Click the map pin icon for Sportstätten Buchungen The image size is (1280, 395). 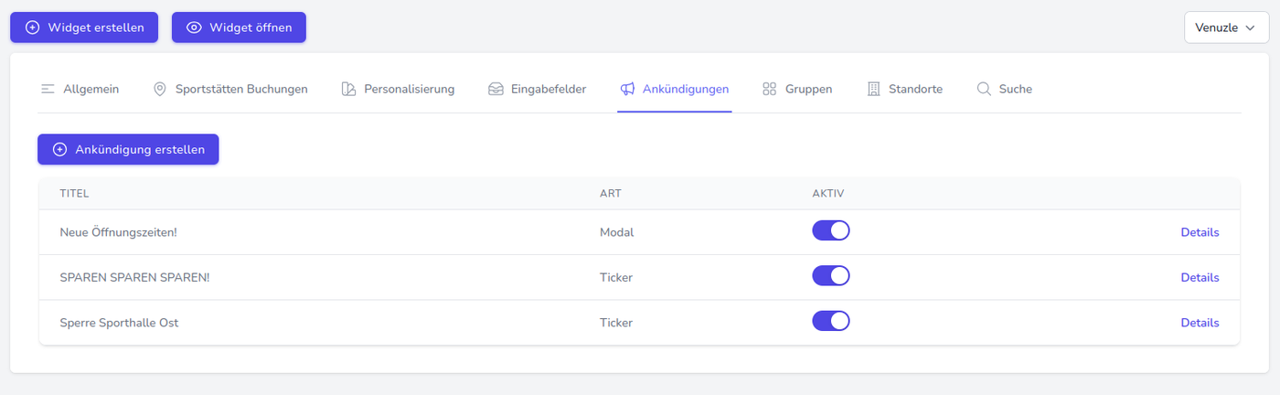[160, 89]
